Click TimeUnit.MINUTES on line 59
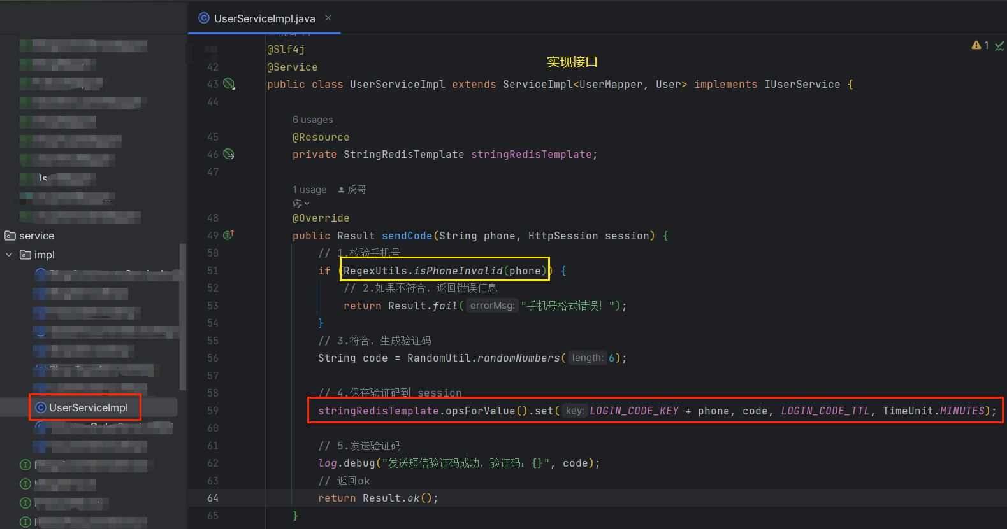1007x529 pixels. coord(934,411)
